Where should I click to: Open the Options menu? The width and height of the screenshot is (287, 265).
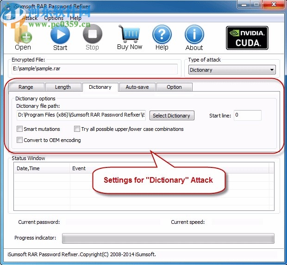click(x=54, y=18)
